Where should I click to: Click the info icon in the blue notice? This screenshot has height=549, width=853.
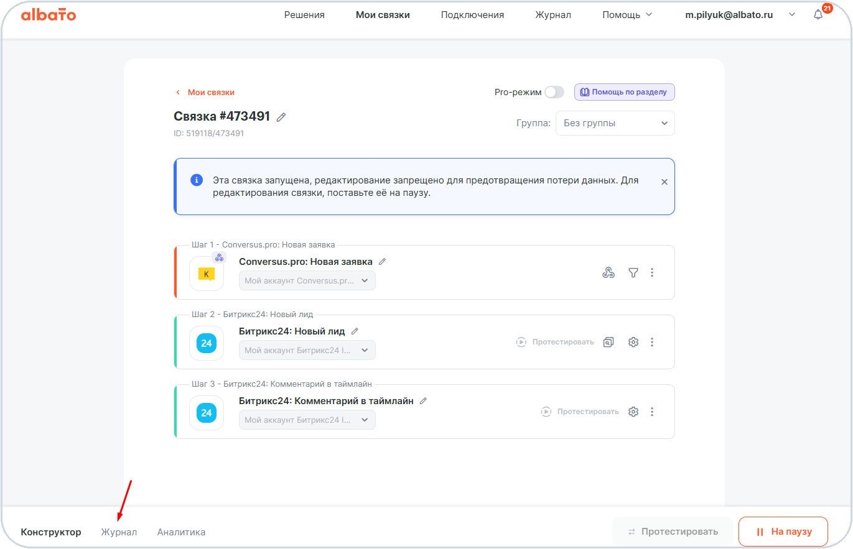197,180
